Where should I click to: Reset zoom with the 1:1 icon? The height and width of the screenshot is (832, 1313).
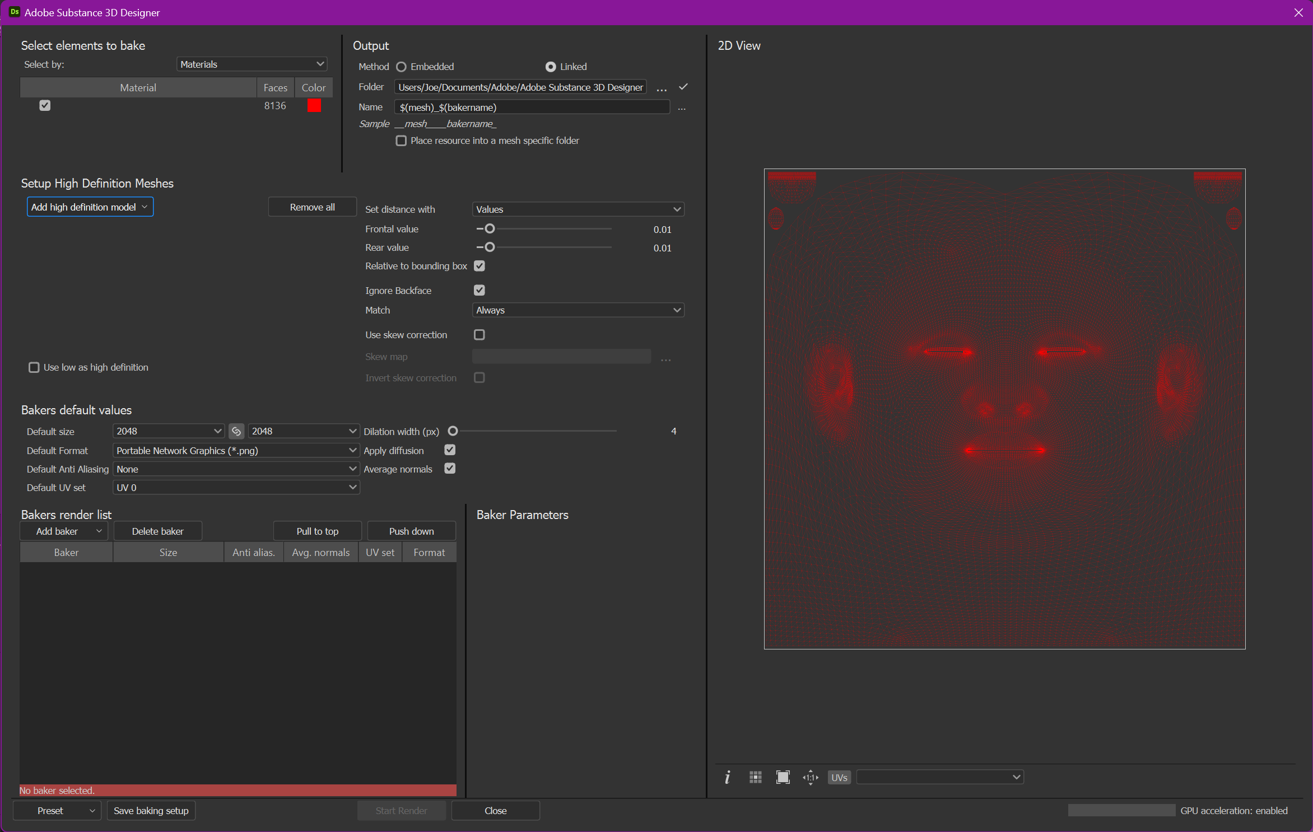pos(810,777)
